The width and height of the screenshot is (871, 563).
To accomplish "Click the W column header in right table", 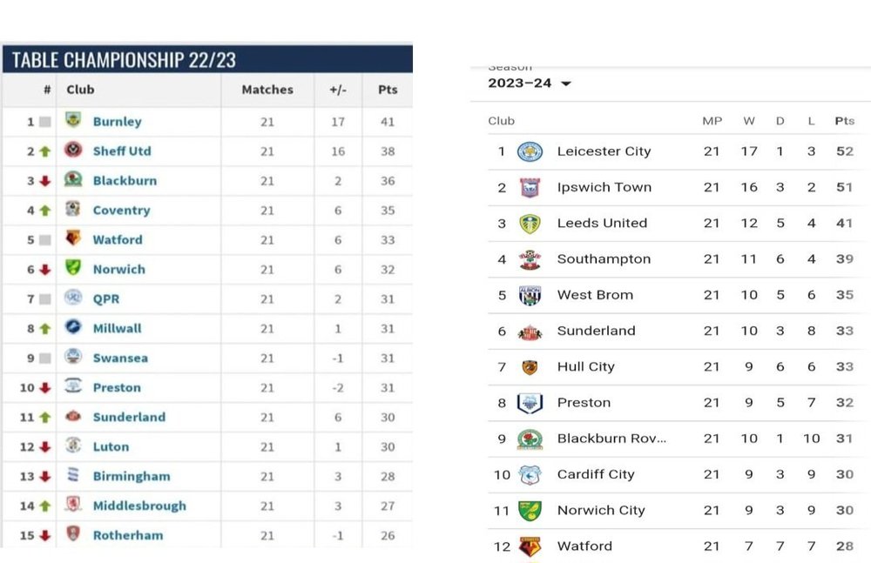I will (x=749, y=121).
